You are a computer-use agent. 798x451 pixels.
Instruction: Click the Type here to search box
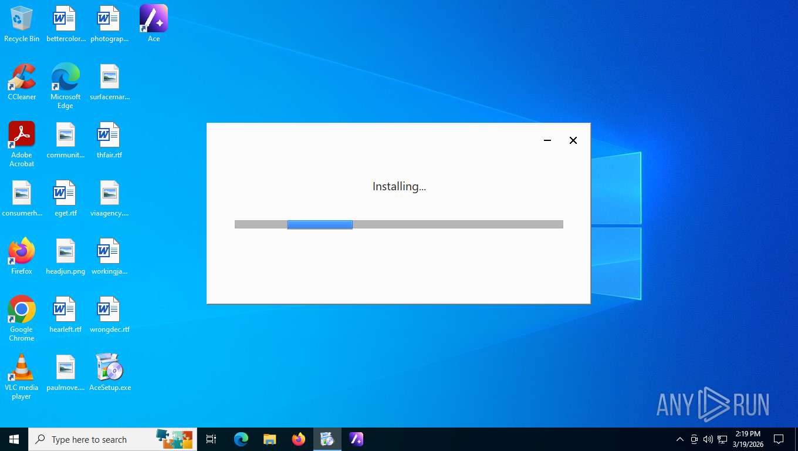coord(113,439)
